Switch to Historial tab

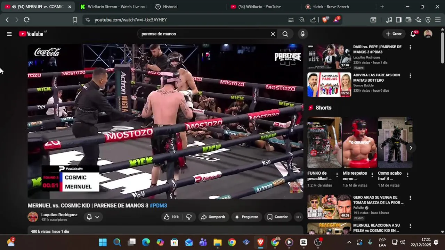tap(188, 7)
